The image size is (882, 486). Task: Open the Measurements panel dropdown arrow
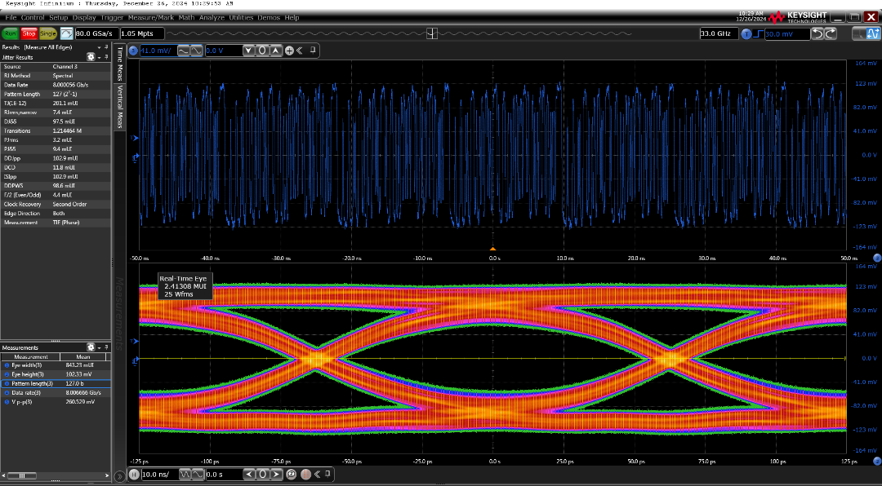tap(100, 348)
